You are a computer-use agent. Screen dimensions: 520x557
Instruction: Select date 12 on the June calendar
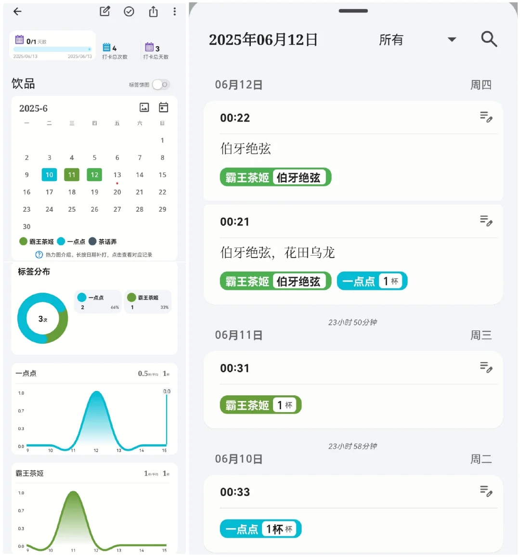tap(94, 175)
